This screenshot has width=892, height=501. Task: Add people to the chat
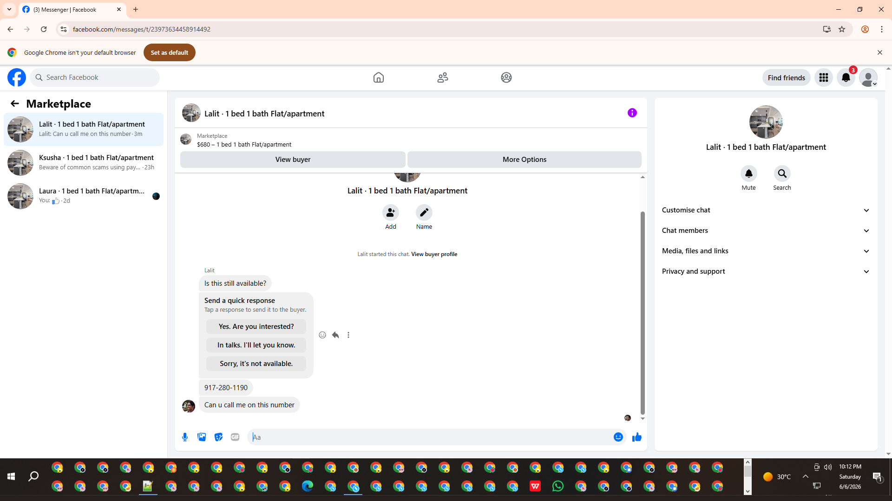click(x=391, y=212)
